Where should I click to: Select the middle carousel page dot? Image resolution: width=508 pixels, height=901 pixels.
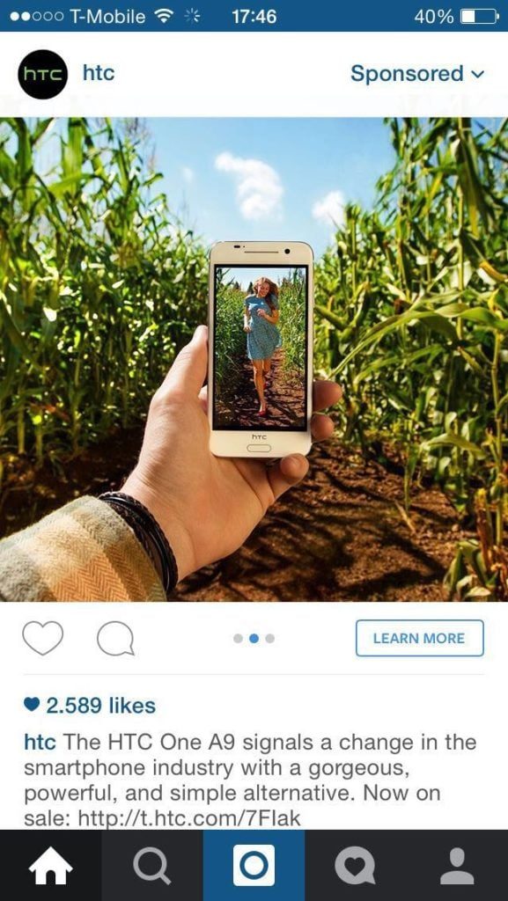tap(254, 639)
